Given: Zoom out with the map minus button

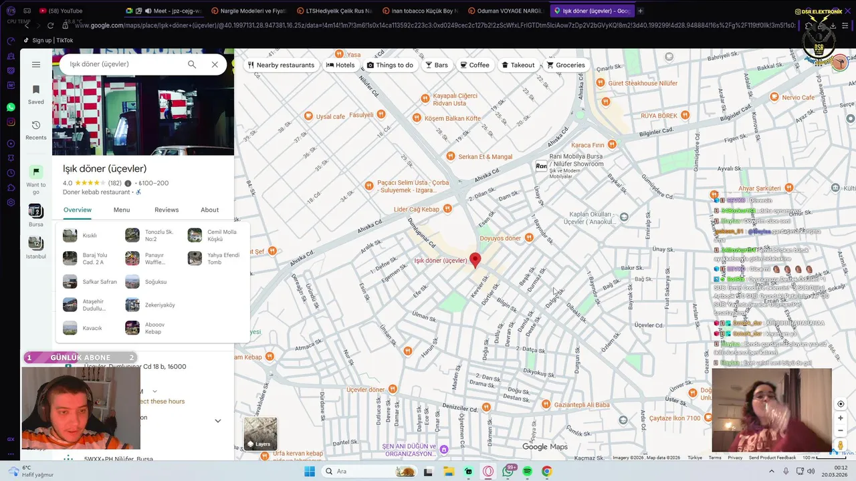Looking at the screenshot, I should point(841,430).
